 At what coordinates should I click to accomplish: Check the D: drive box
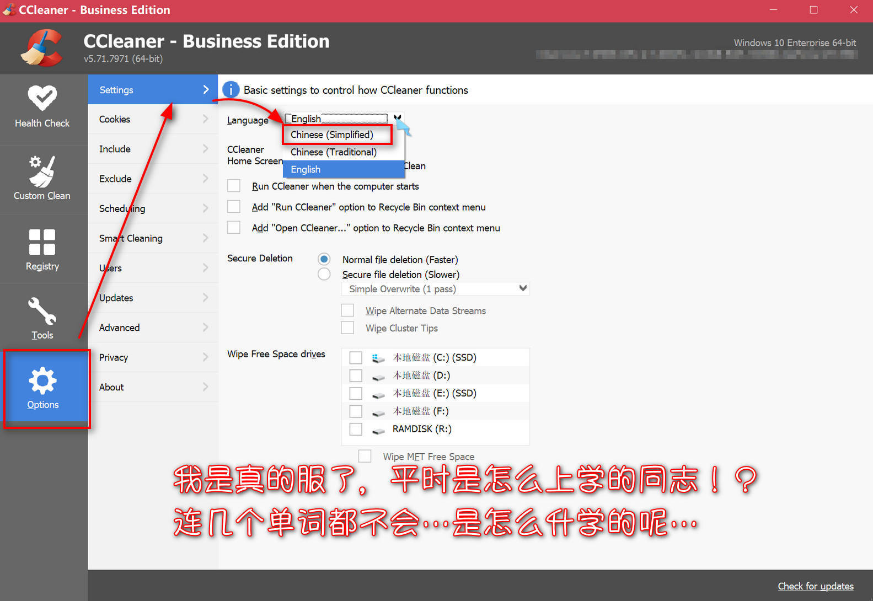(356, 375)
